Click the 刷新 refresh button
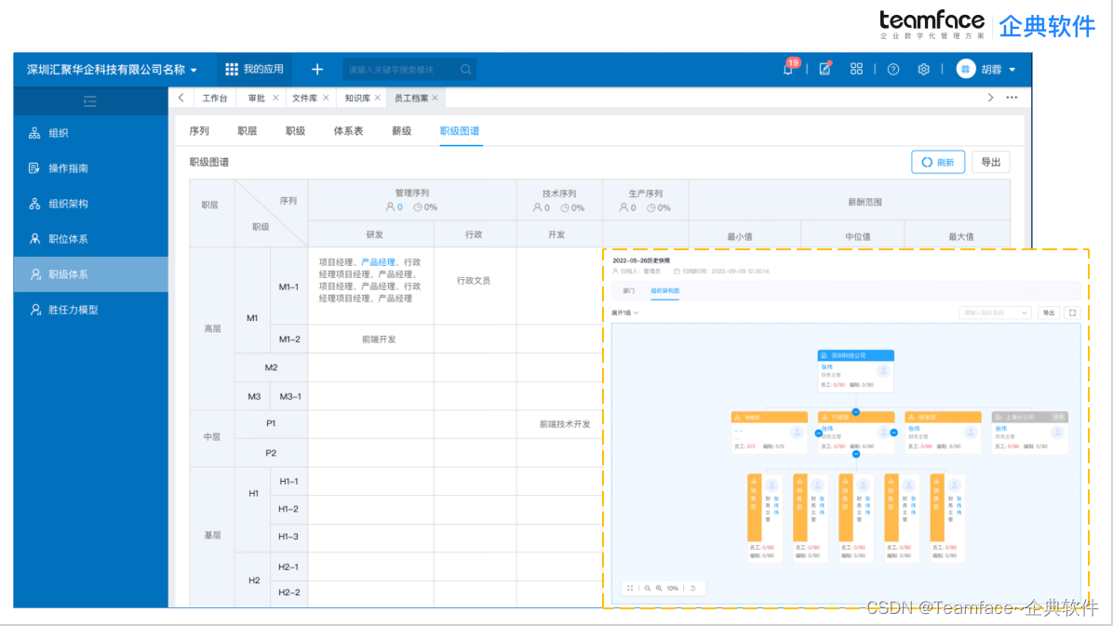The height and width of the screenshot is (626, 1113). coord(938,163)
